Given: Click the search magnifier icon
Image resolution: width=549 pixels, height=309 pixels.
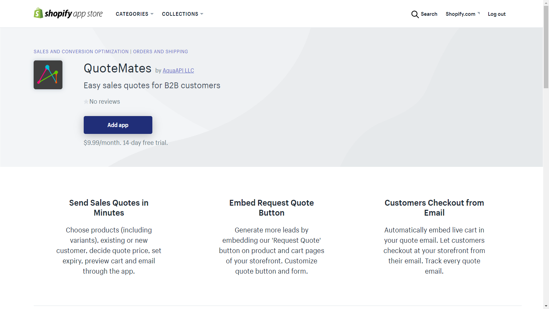Looking at the screenshot, I should click(415, 14).
